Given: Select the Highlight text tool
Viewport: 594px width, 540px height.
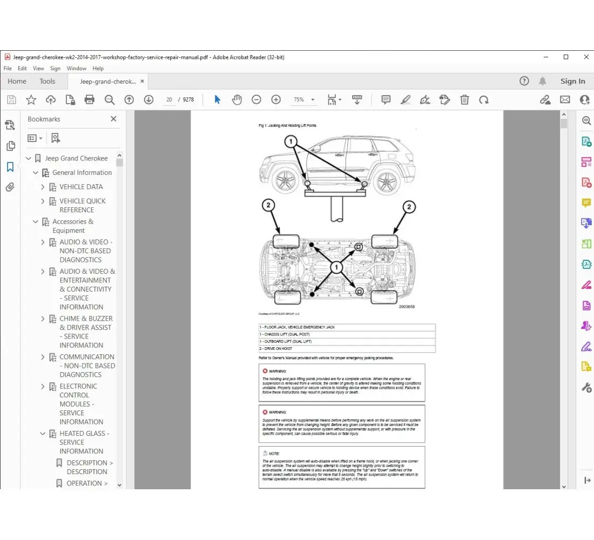Looking at the screenshot, I should (x=406, y=99).
